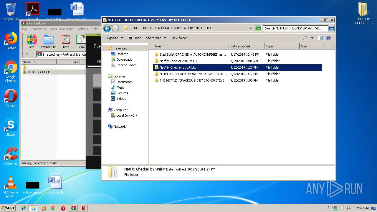
Task: Open Music library in navigation pane
Action: click(120, 87)
